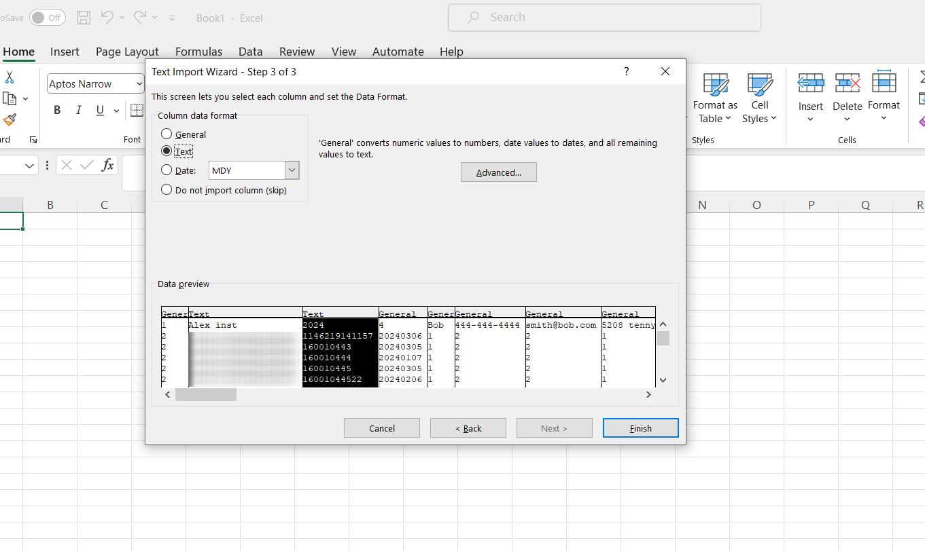This screenshot has height=551, width=925.
Task: Toggle Underline formatting
Action: point(100,110)
